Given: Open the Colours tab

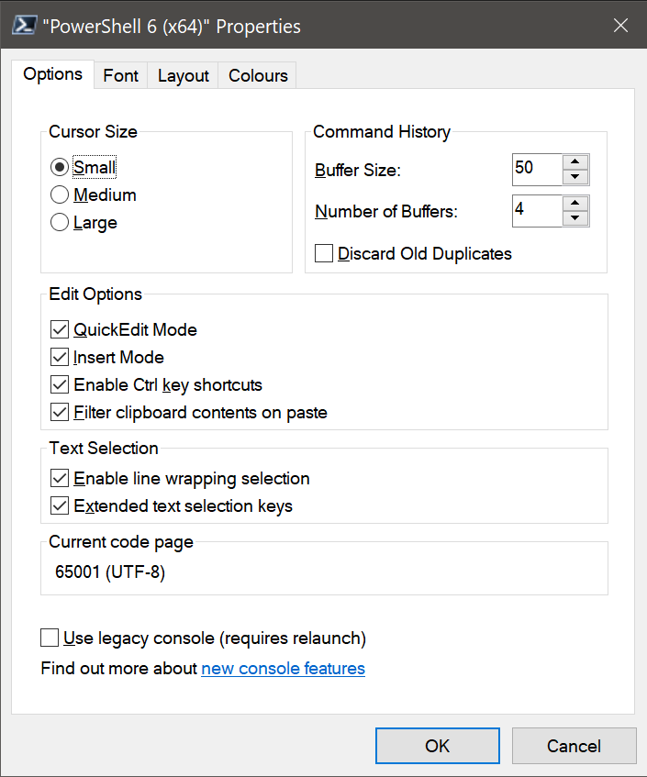Looking at the screenshot, I should (258, 75).
